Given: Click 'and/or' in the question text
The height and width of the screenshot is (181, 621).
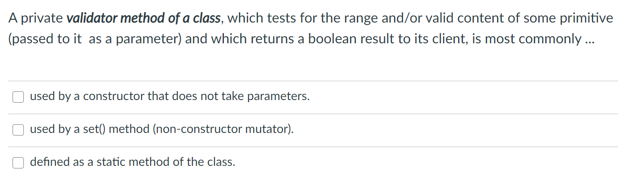Looking at the screenshot, I should pyautogui.click(x=385, y=19).
